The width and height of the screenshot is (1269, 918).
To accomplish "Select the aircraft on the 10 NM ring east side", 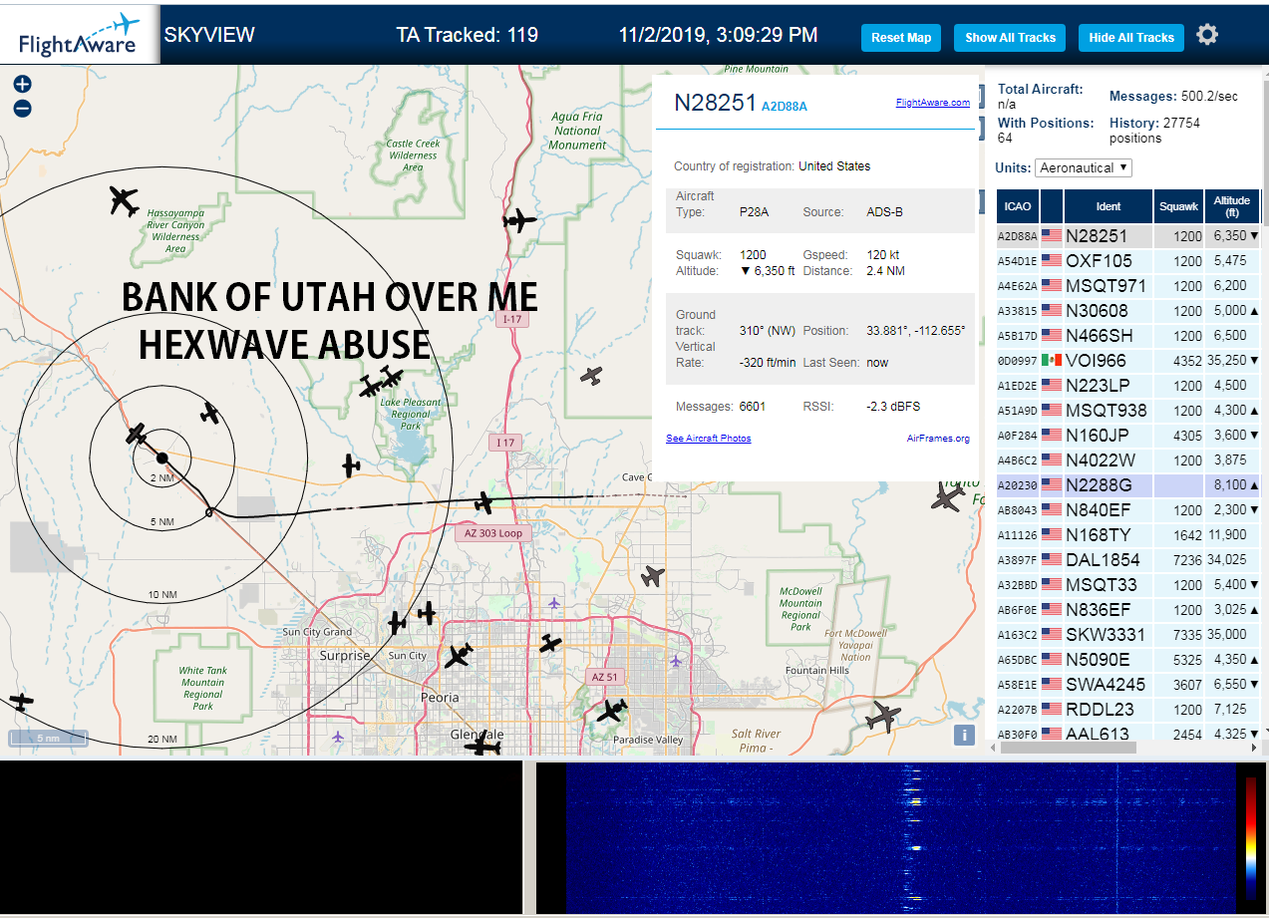I will [351, 464].
